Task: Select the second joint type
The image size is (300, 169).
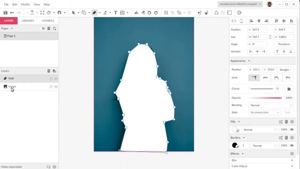Action: click(265, 77)
